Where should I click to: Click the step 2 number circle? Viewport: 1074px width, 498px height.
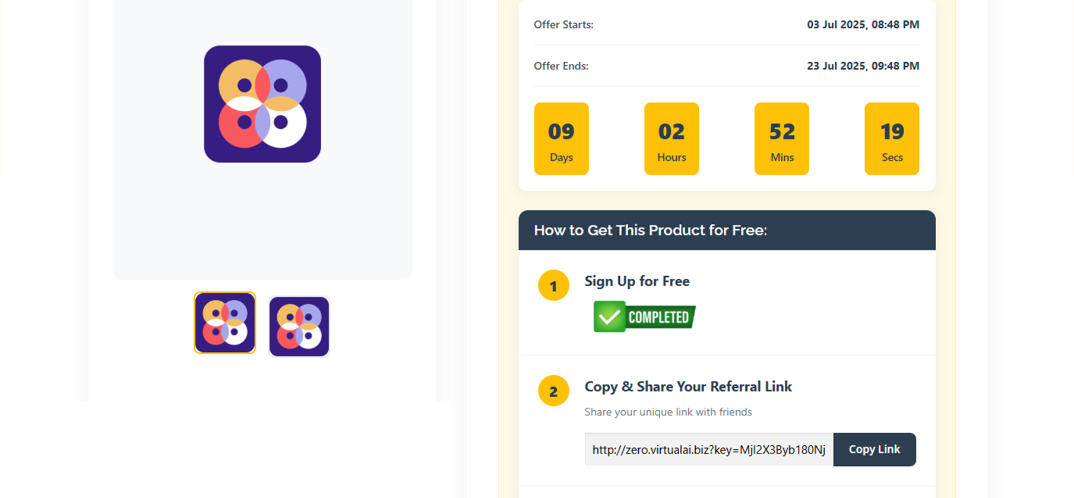[x=553, y=391]
